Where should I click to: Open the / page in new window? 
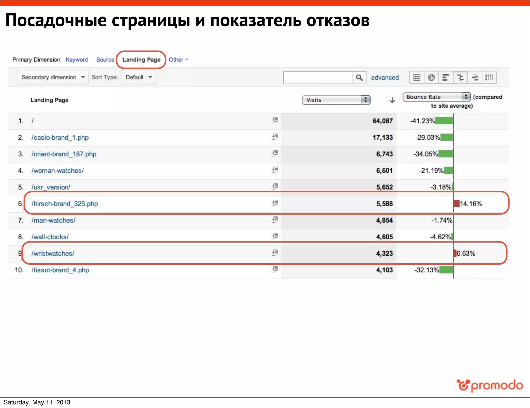tap(275, 120)
